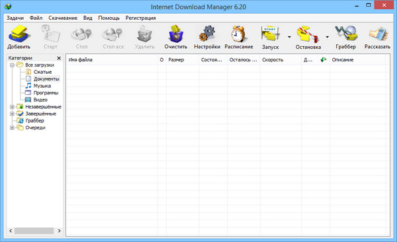Image resolution: width=397 pixels, height=242 pixels.
Task: Open the Граббер site grabber tool
Action: click(x=346, y=33)
